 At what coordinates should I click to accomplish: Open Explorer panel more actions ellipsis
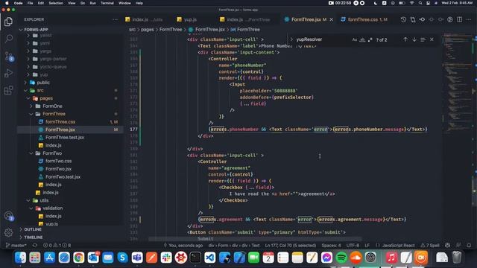point(115,19)
